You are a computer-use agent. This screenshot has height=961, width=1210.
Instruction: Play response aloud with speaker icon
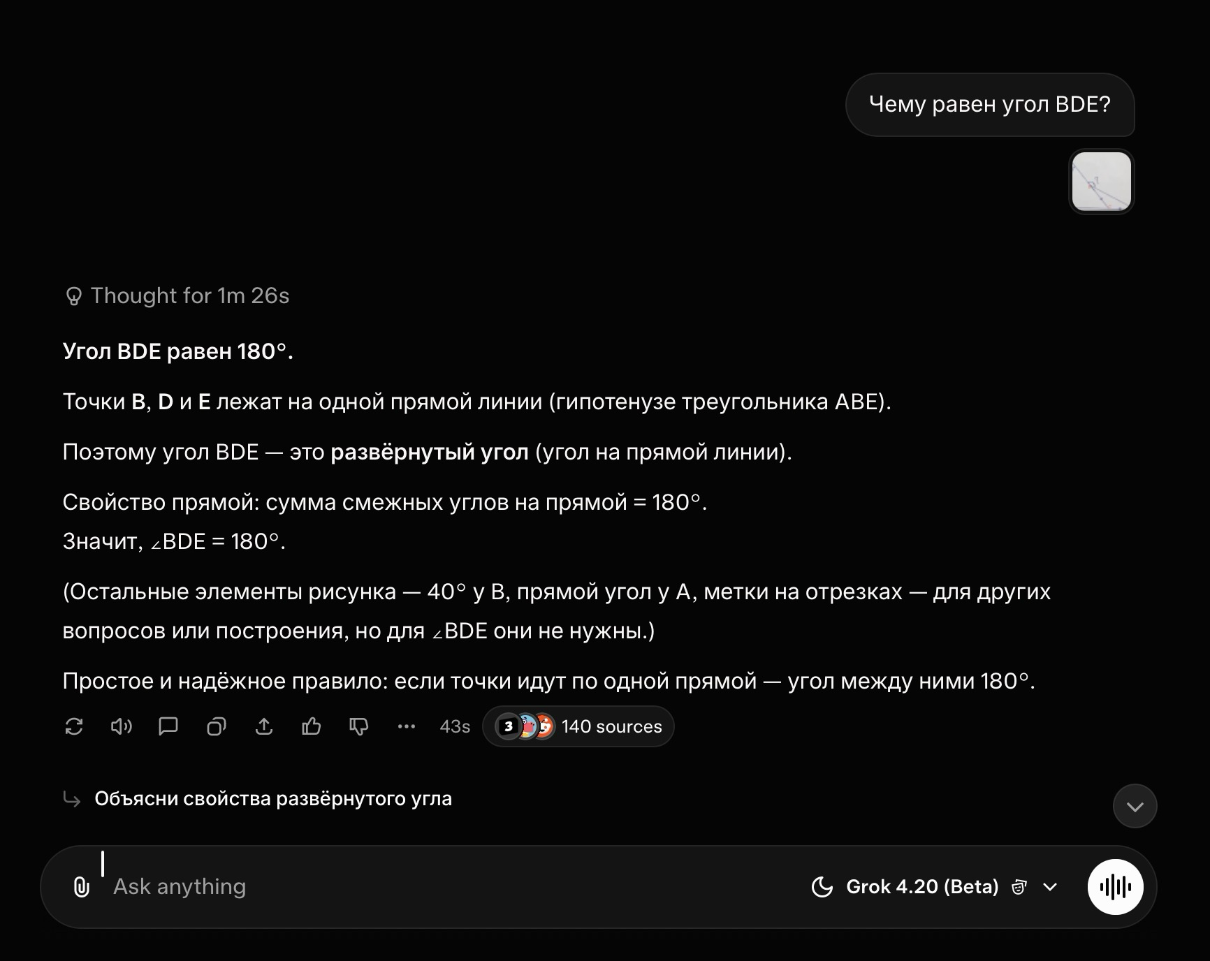(x=122, y=727)
